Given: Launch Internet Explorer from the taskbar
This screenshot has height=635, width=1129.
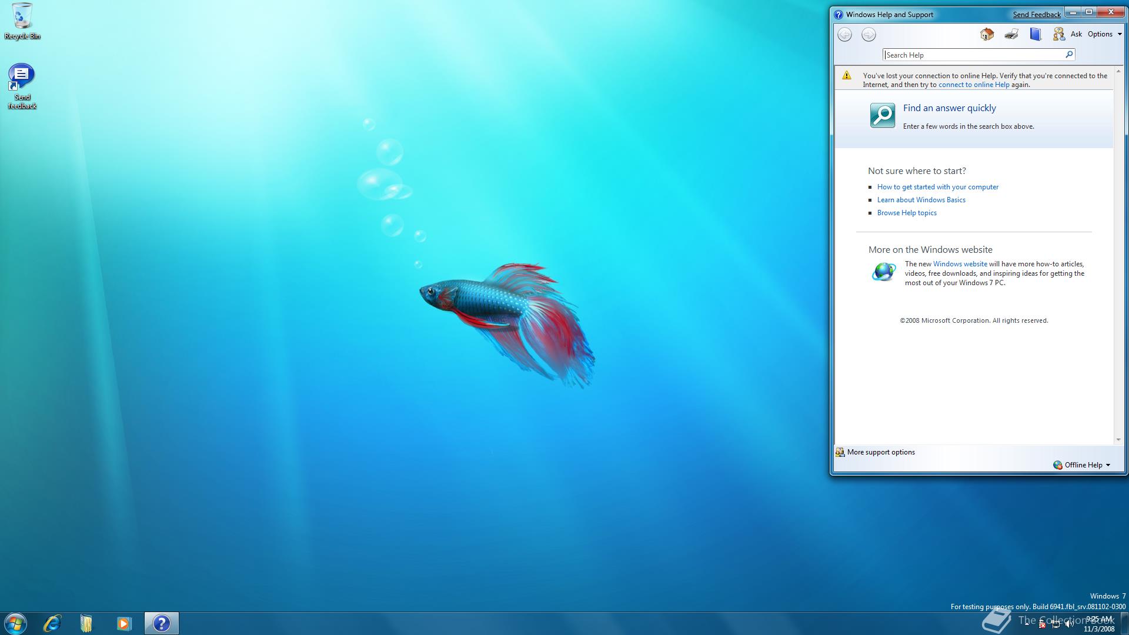Looking at the screenshot, I should click(52, 623).
